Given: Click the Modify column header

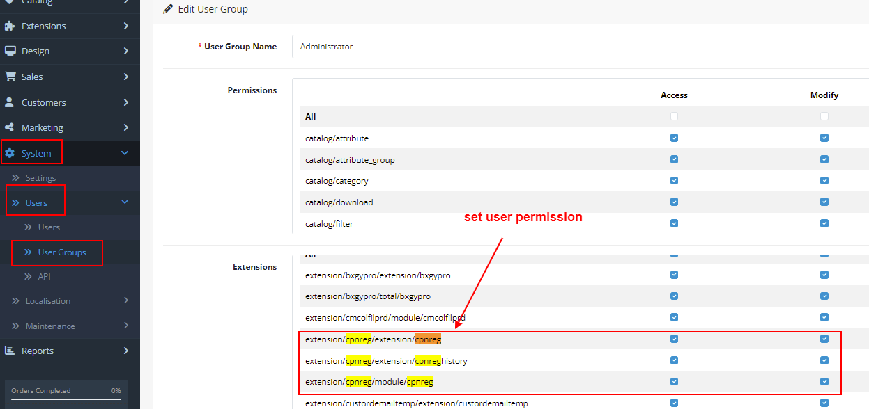Looking at the screenshot, I should click(824, 95).
